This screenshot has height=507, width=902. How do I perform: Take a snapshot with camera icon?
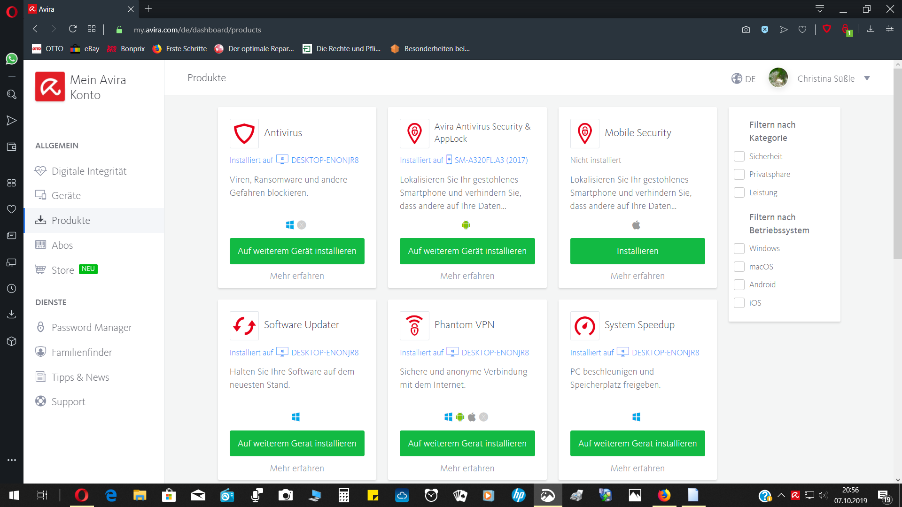(x=746, y=30)
